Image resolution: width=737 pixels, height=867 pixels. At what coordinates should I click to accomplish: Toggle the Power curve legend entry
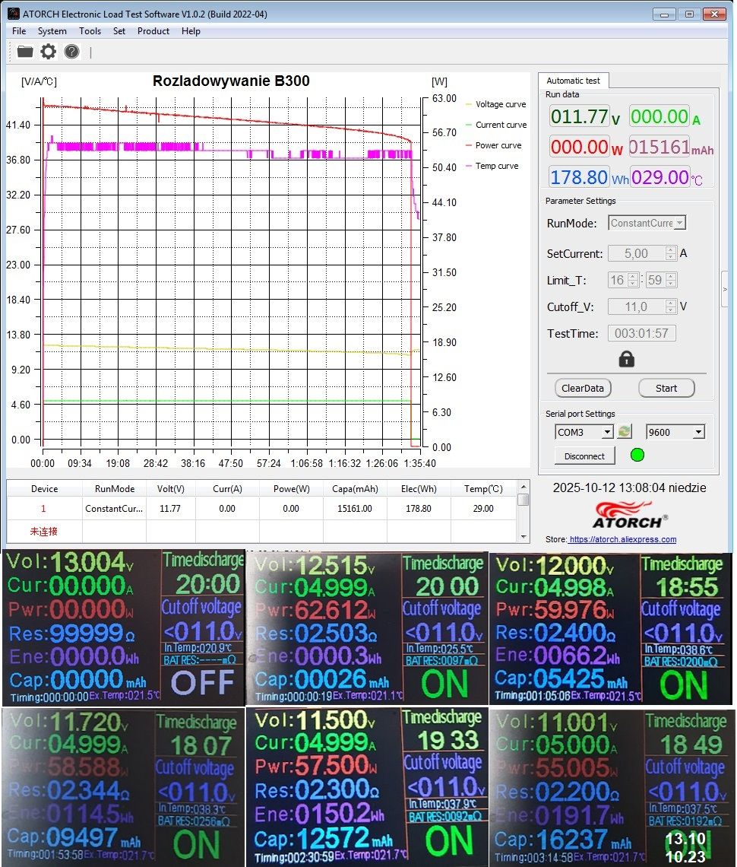pos(493,144)
